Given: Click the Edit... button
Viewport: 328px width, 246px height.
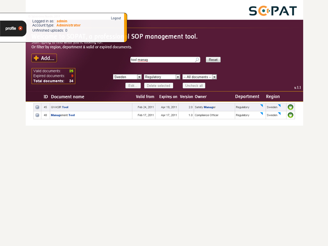Looking at the screenshot, I should [133, 86].
